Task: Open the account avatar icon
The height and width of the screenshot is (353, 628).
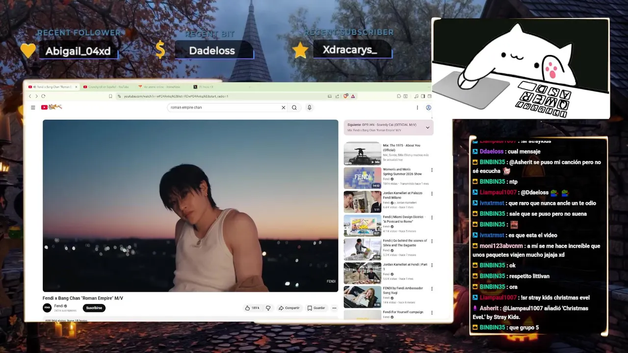Action: 428,107
